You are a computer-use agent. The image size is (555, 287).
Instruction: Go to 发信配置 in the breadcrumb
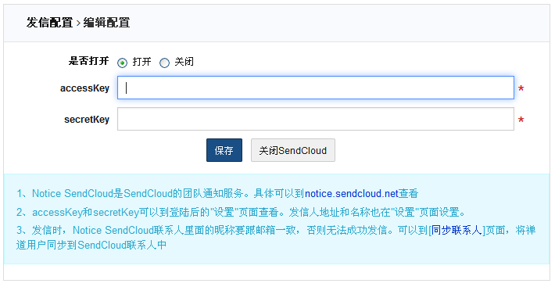click(x=49, y=23)
